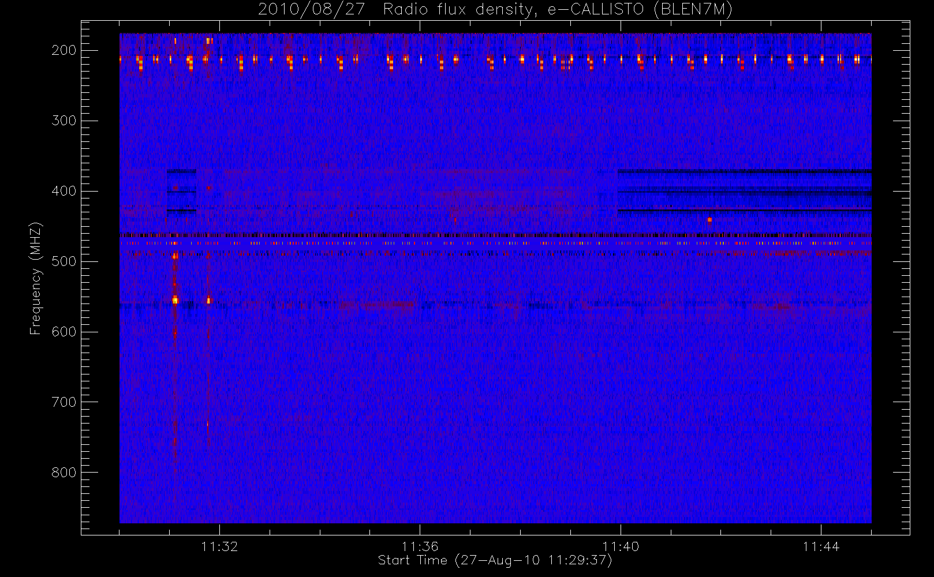Click the 600 frequency tick label
Image resolution: width=934 pixels, height=577 pixels.
click(x=64, y=332)
